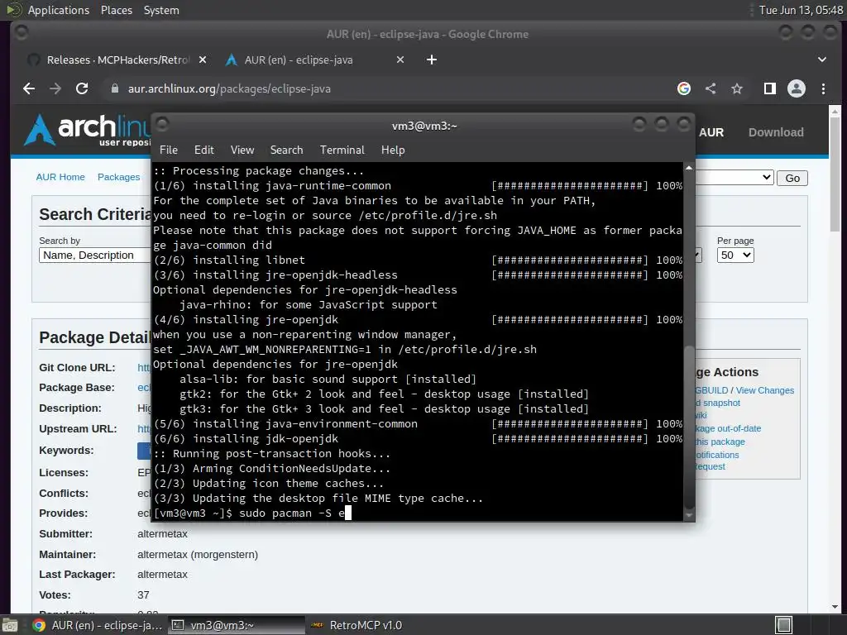Open dropdown next to the Go button
The height and width of the screenshot is (635, 847).
click(x=735, y=178)
